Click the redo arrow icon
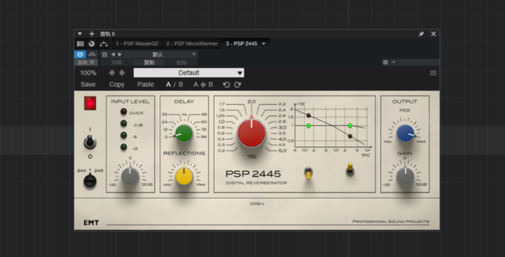505x257 pixels. pyautogui.click(x=237, y=84)
